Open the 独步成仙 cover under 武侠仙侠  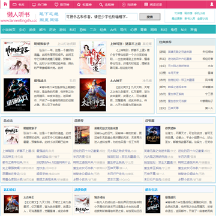[82, 204]
